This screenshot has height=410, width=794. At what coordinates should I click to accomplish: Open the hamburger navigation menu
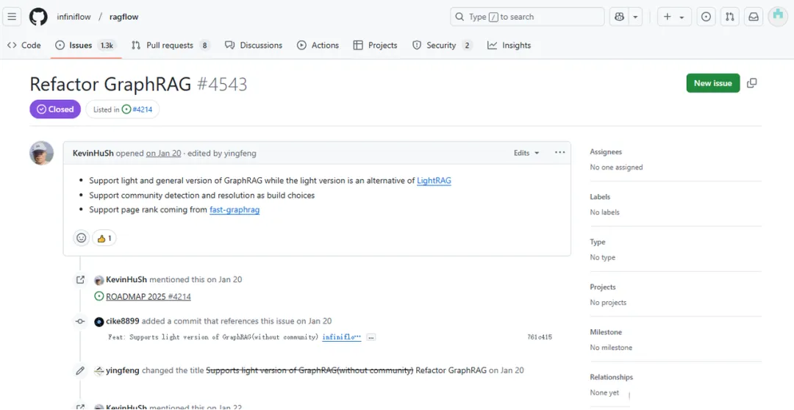point(12,17)
